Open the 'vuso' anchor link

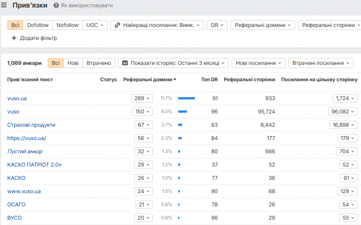point(13,112)
